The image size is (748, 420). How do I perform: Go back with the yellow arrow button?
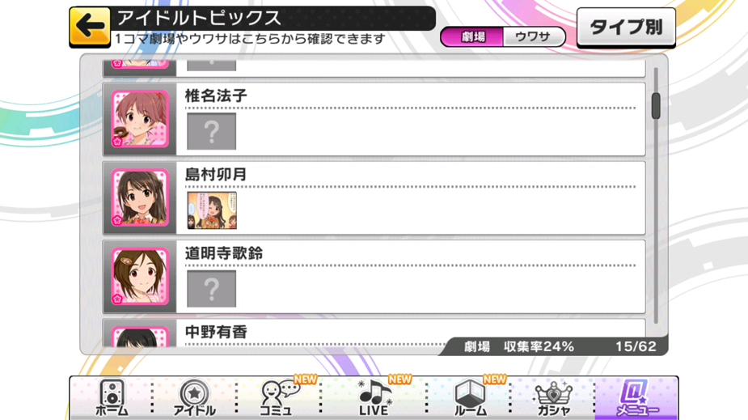pyautogui.click(x=90, y=27)
